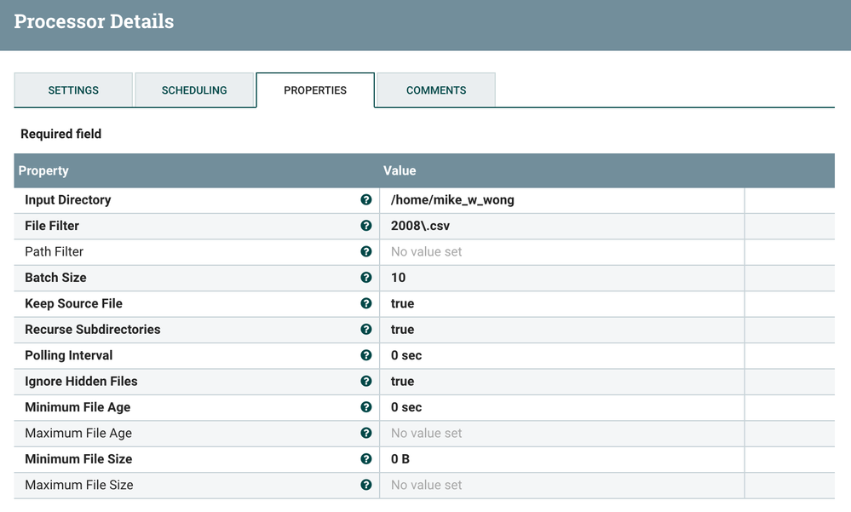This screenshot has width=851, height=512.
Task: Click the Processor Details dialog title
Action: [x=94, y=21]
